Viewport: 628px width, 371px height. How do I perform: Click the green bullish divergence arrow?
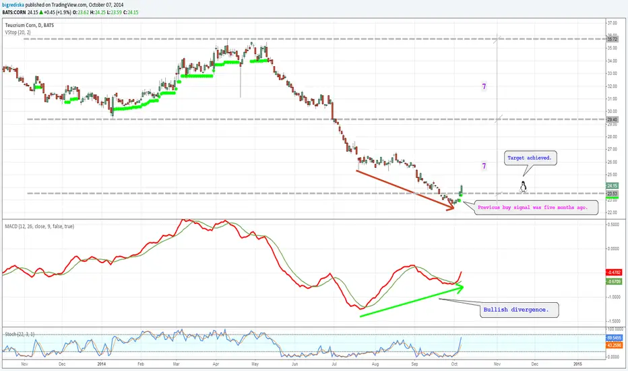coord(412,300)
